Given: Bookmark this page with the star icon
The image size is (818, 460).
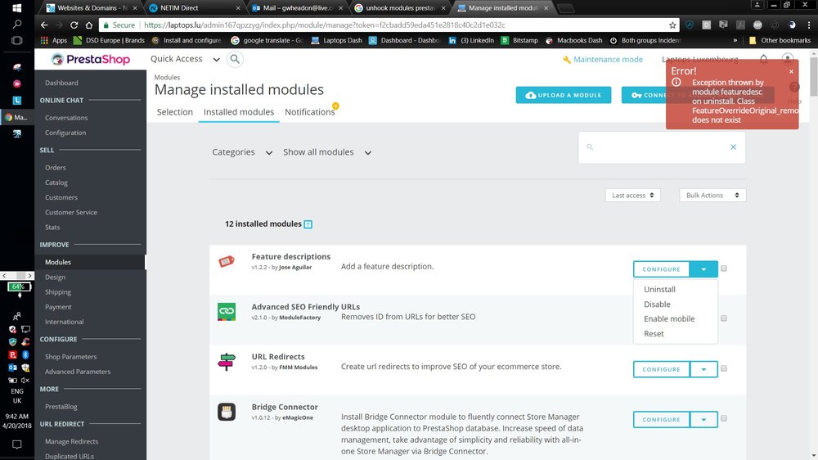Looking at the screenshot, I should [x=672, y=25].
